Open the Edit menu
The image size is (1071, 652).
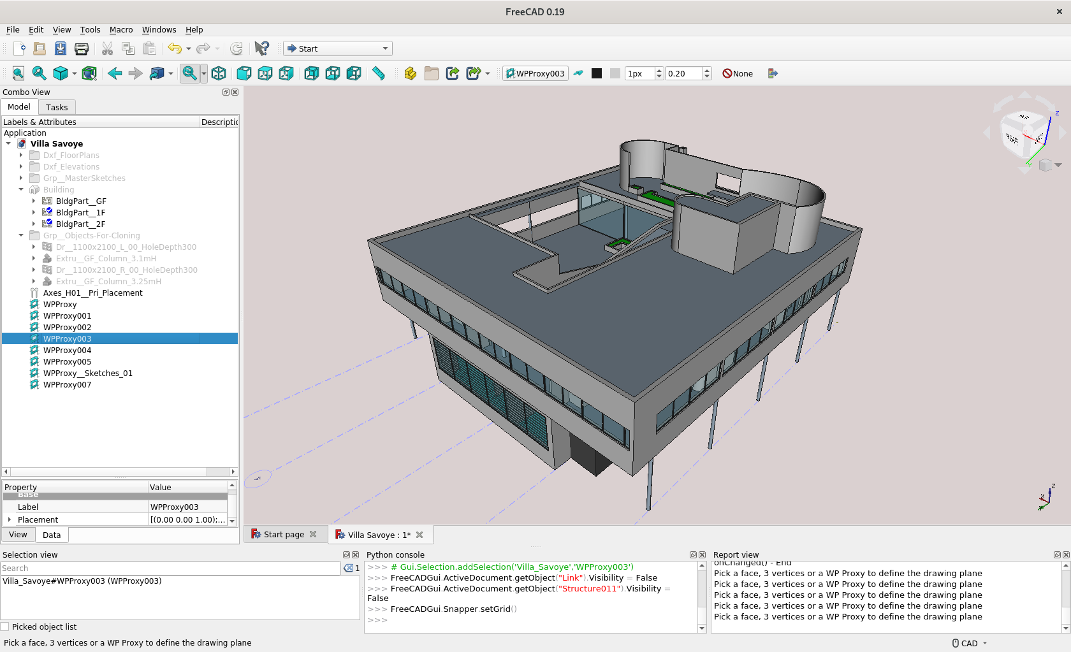pyautogui.click(x=36, y=29)
